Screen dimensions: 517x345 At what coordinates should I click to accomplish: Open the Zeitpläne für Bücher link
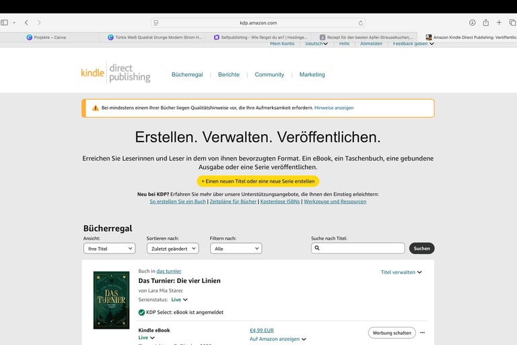pyautogui.click(x=233, y=201)
